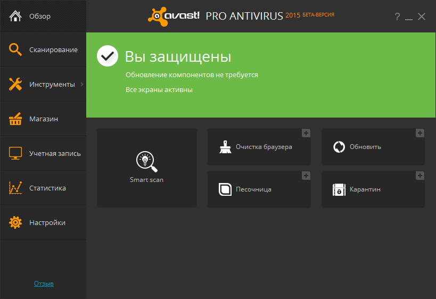Screen dimensions: 436x299
Task: Click plus on the Очистка браузера tile
Action: (x=306, y=133)
